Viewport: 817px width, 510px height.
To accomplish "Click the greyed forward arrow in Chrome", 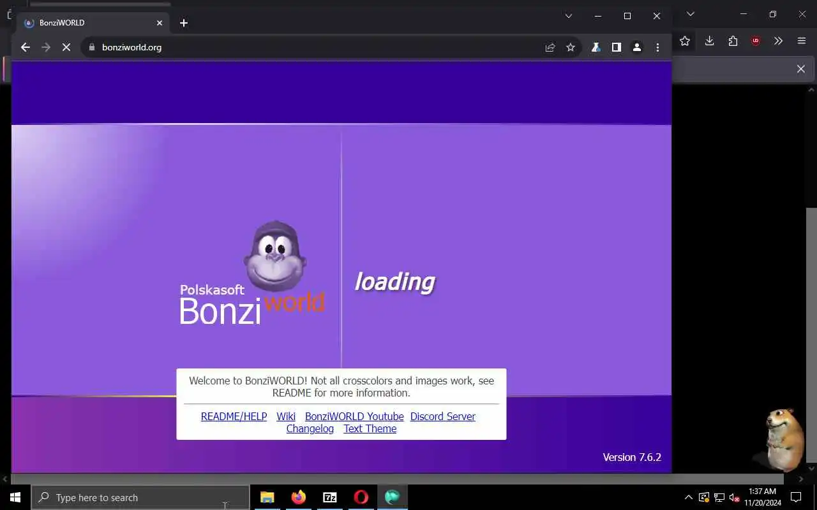I will pos(45,47).
